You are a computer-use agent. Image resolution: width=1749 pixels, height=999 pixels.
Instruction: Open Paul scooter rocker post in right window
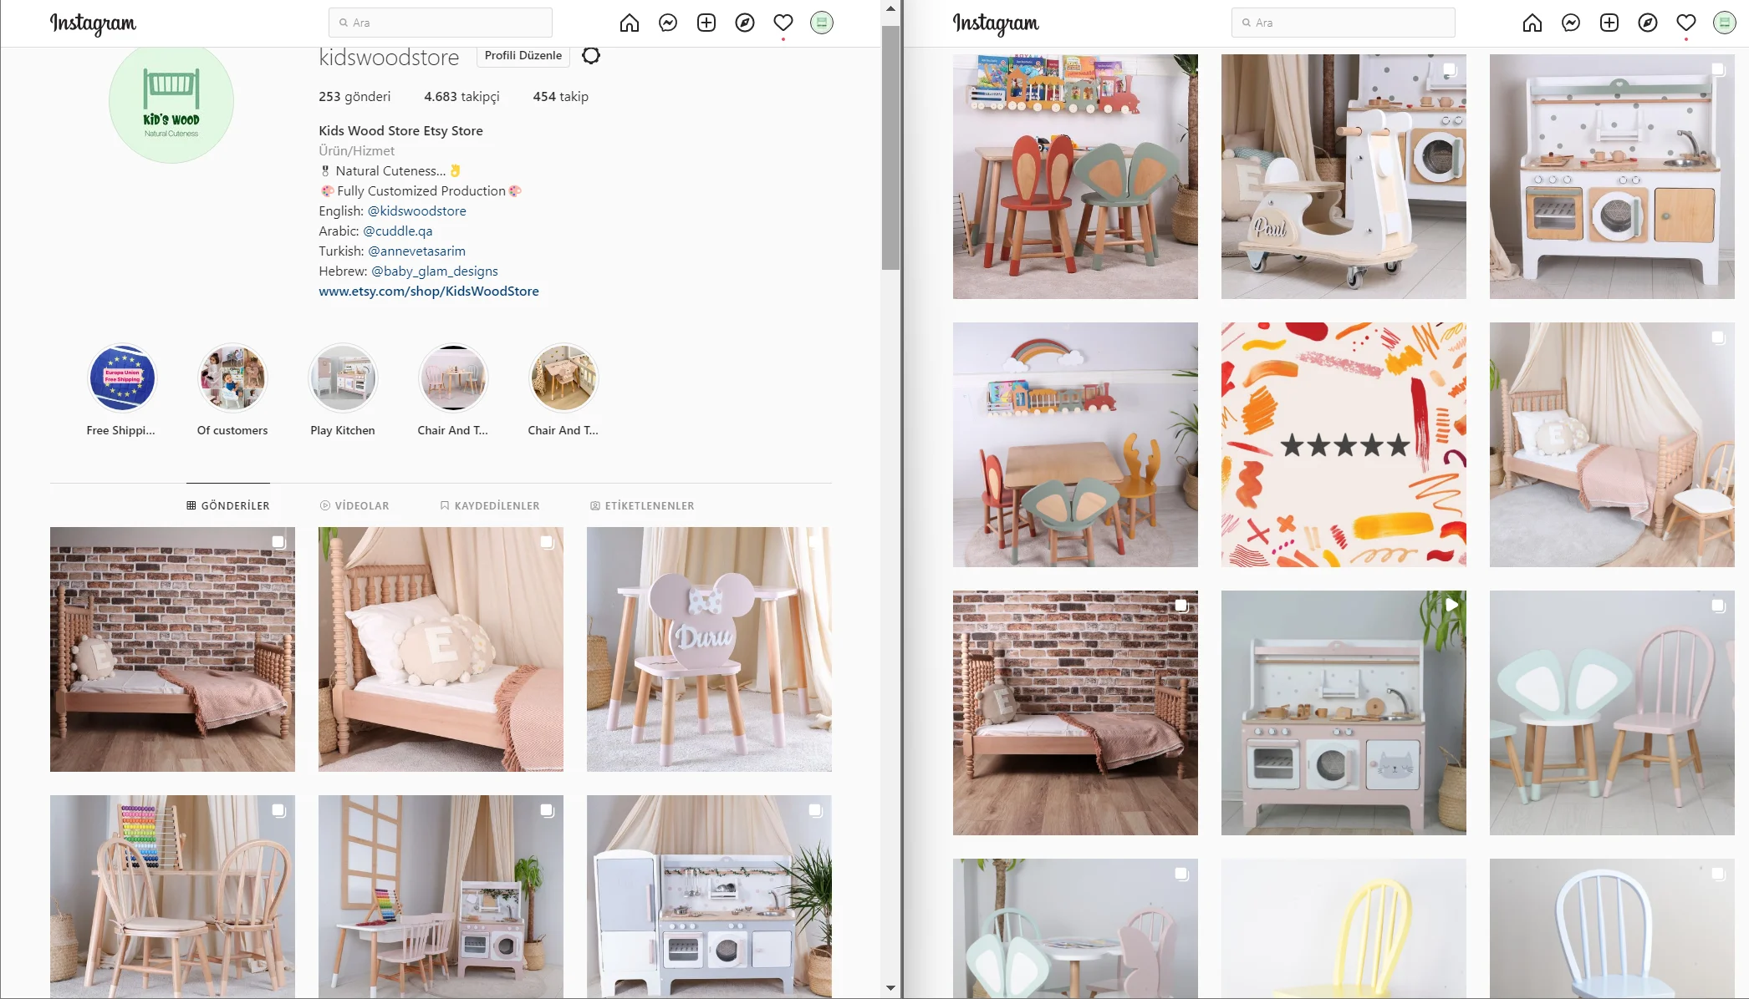(1344, 176)
